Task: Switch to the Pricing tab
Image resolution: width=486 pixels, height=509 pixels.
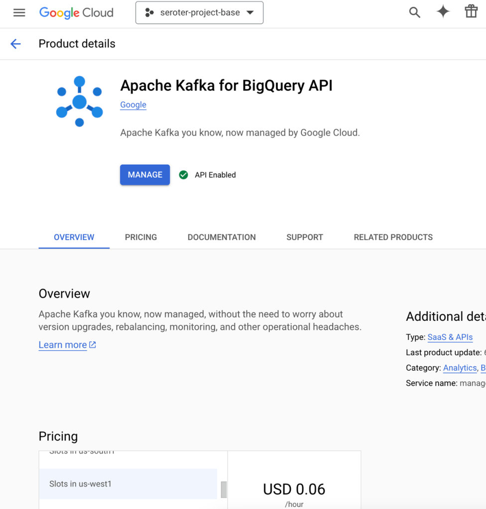Action: click(141, 237)
